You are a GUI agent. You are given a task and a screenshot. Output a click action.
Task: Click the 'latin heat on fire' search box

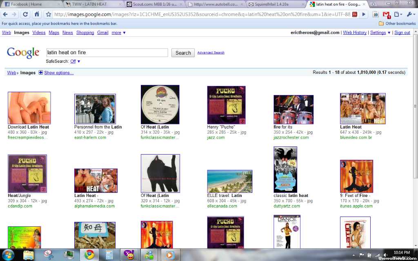[107, 53]
